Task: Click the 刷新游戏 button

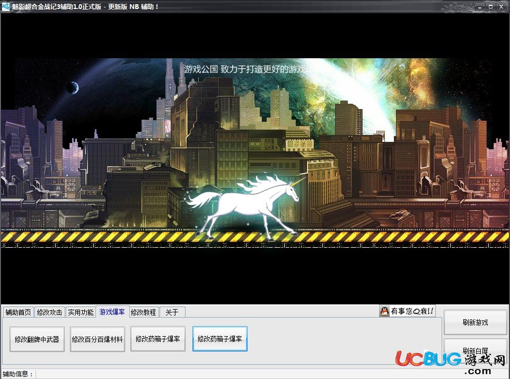Action: click(476, 322)
